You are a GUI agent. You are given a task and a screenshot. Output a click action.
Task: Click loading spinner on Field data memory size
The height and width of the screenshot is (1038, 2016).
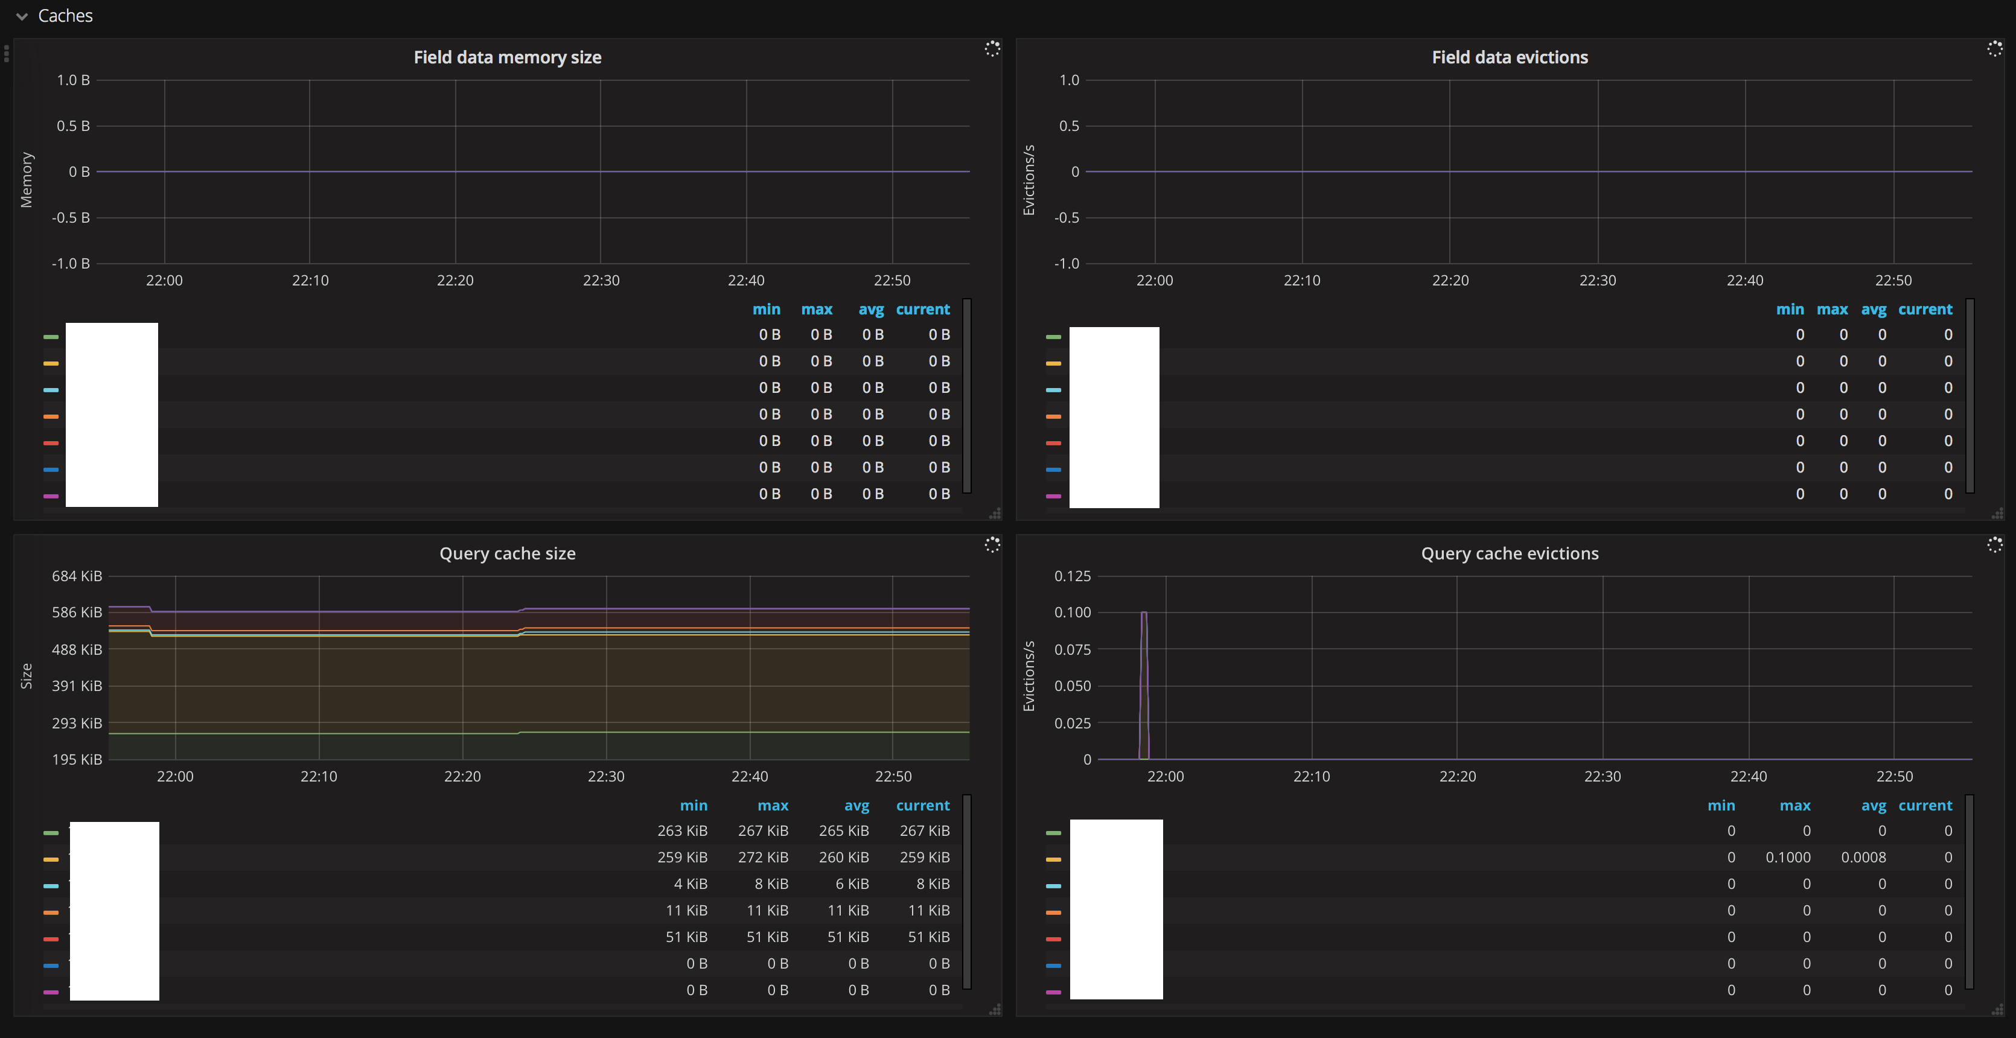[992, 49]
